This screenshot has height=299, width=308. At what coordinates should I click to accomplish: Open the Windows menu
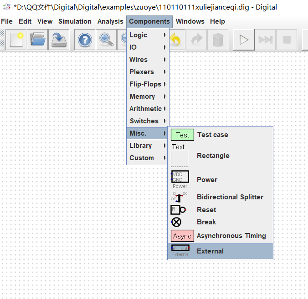point(190,21)
